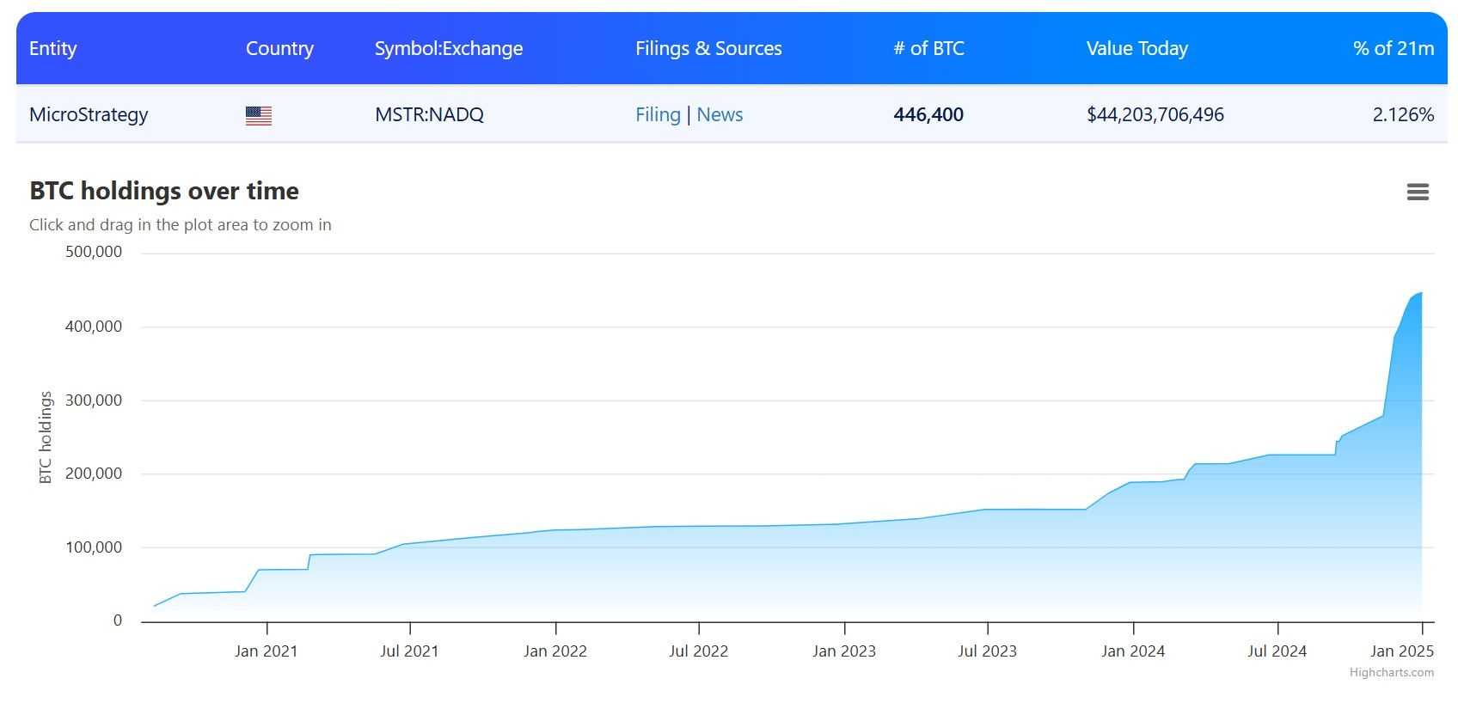Click the 500,000 y-axis label
The height and width of the screenshot is (709, 1458).
click(94, 252)
